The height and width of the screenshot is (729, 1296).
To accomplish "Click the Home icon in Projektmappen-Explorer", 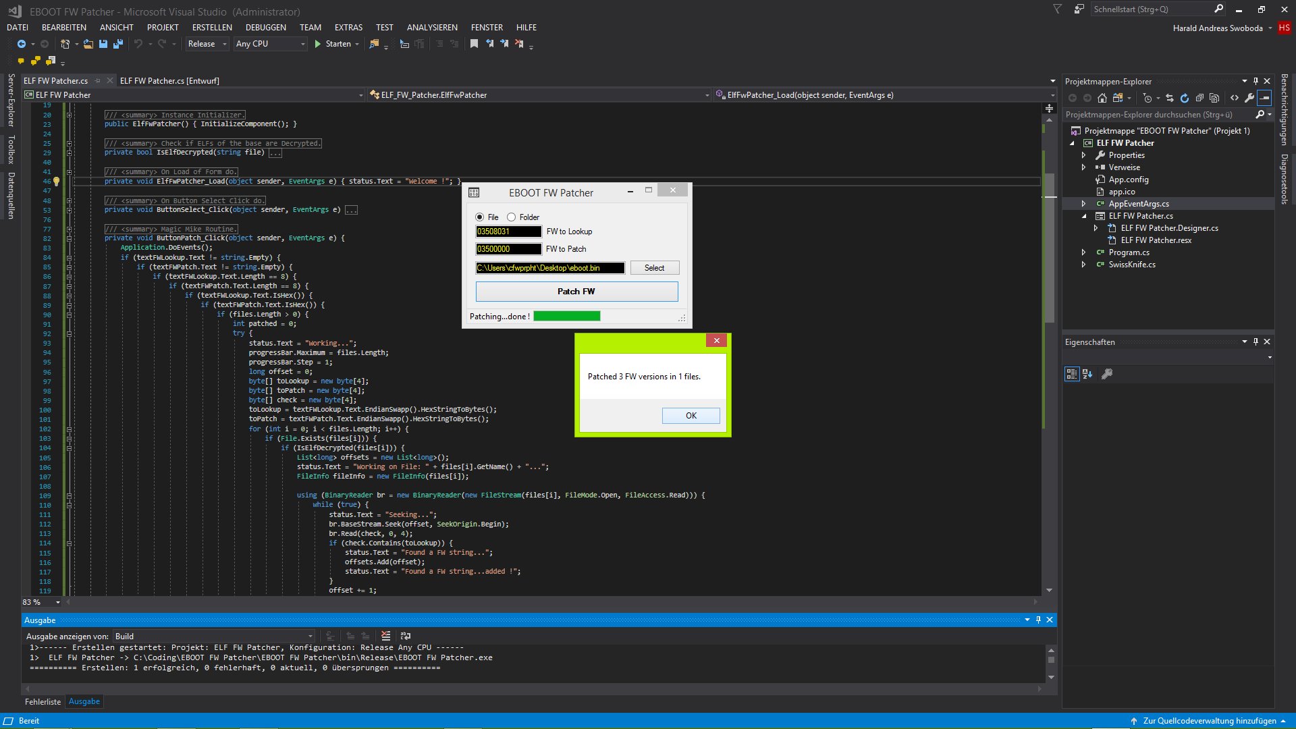I will click(x=1102, y=99).
